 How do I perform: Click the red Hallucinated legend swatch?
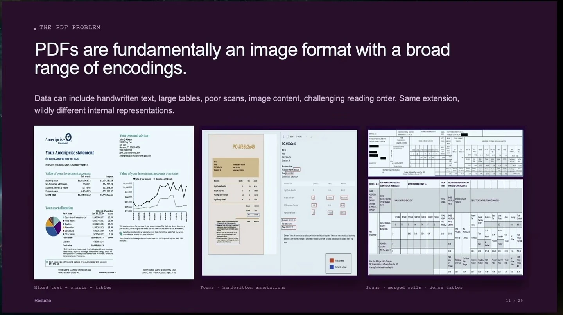tap(332, 260)
